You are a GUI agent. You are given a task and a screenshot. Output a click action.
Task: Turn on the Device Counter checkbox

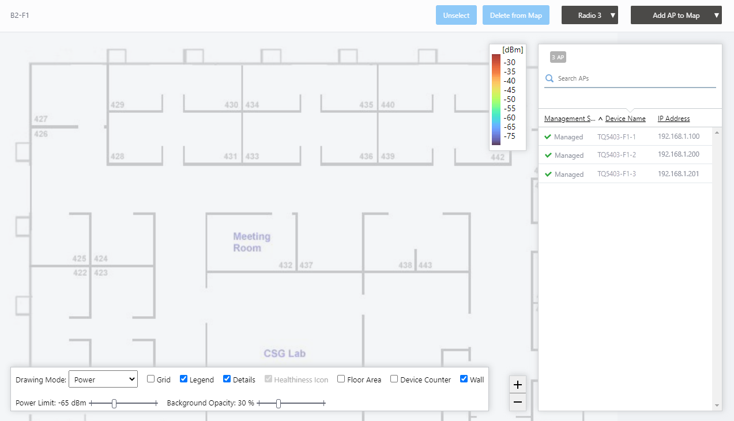click(x=394, y=379)
